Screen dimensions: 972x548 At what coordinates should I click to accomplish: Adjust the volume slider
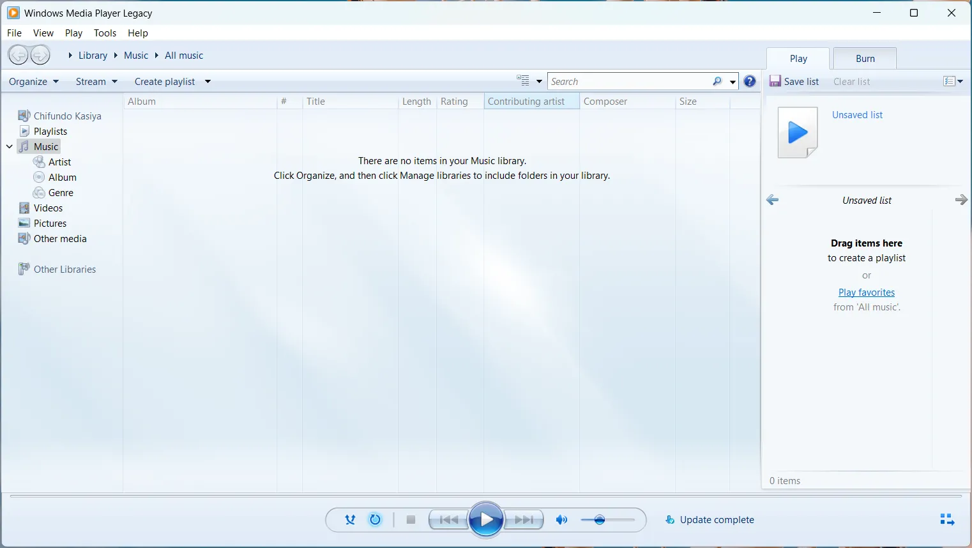(x=600, y=520)
